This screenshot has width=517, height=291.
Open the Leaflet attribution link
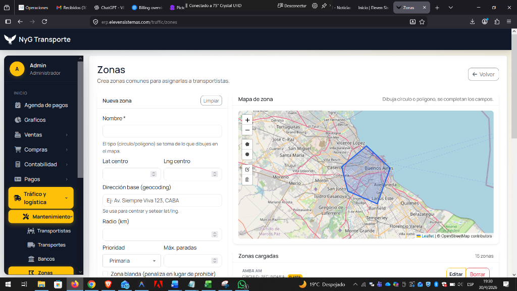click(428, 236)
